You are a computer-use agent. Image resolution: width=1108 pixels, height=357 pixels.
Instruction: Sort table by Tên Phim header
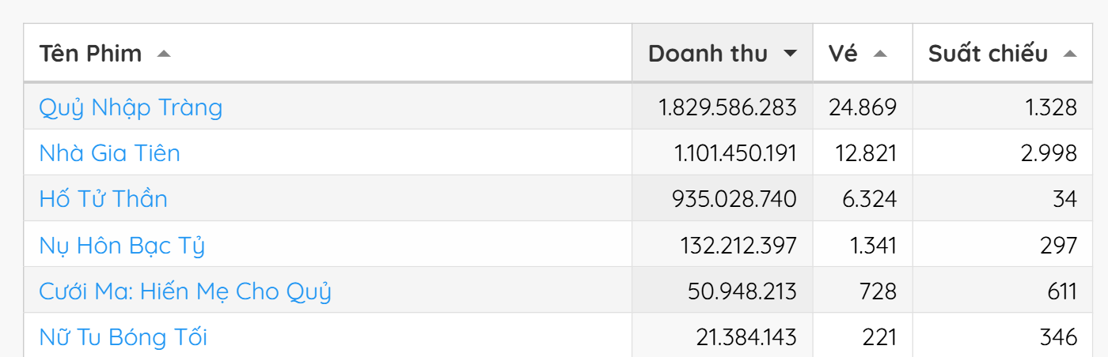click(x=91, y=54)
